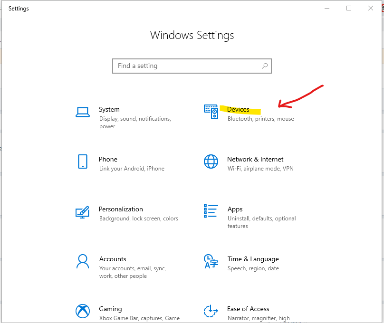Maximize the Settings window
384x323 pixels.
tap(349, 9)
